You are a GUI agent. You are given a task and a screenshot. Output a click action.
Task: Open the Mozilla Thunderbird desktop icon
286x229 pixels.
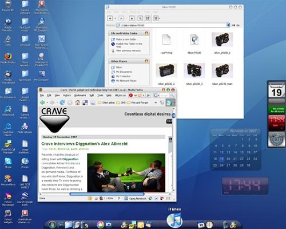point(8,77)
